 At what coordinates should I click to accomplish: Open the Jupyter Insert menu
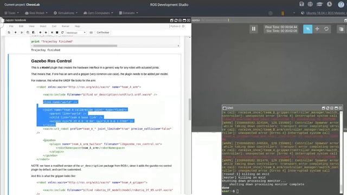[43, 26]
